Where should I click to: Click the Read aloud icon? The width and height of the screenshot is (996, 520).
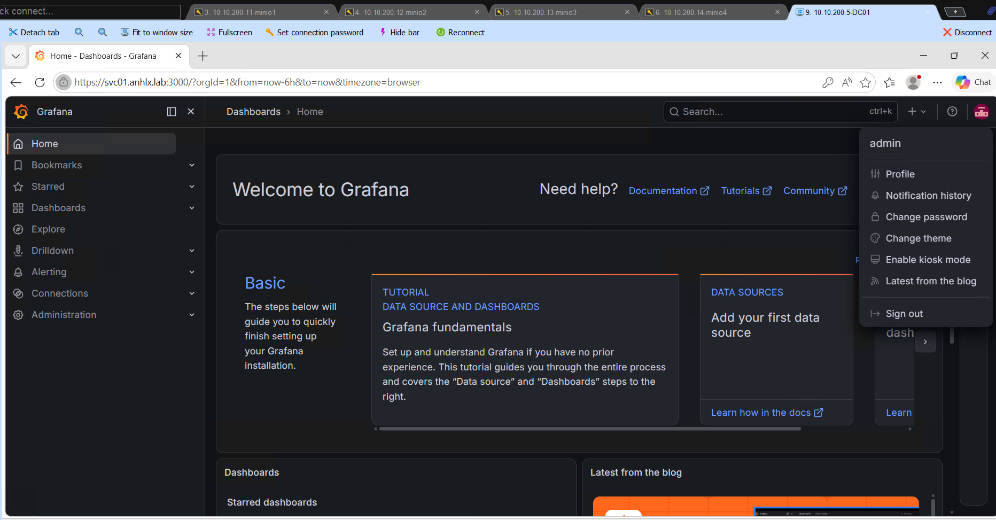pyautogui.click(x=847, y=82)
